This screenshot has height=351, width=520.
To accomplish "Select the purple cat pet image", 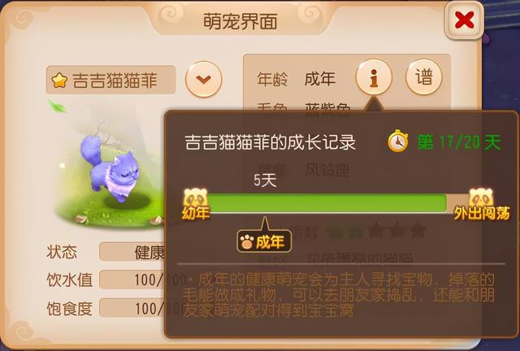I will pyautogui.click(x=110, y=168).
